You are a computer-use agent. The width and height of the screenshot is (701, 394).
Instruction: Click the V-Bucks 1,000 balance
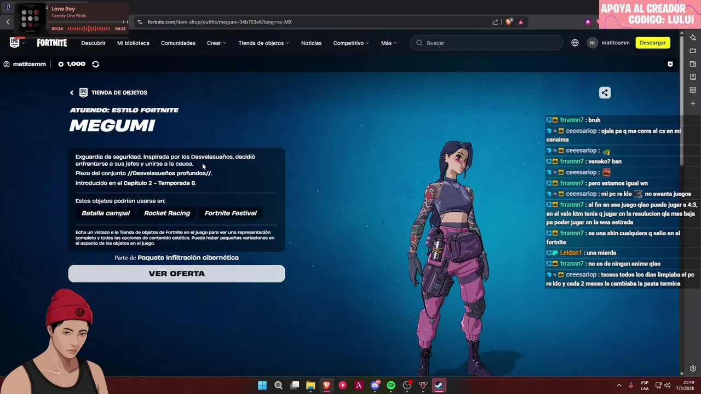(x=72, y=64)
